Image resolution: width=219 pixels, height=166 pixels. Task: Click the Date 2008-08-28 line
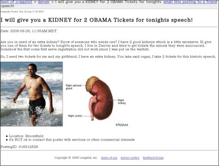[28, 31]
